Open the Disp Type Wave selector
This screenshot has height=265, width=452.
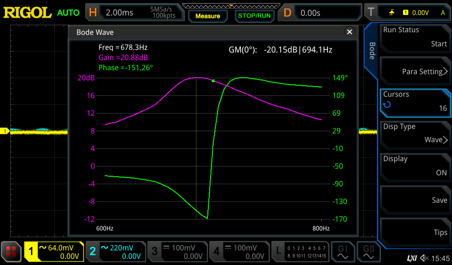[x=415, y=134]
